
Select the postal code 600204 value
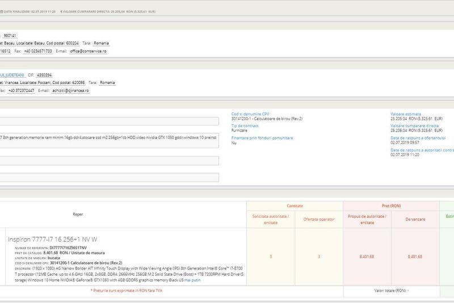click(x=74, y=43)
